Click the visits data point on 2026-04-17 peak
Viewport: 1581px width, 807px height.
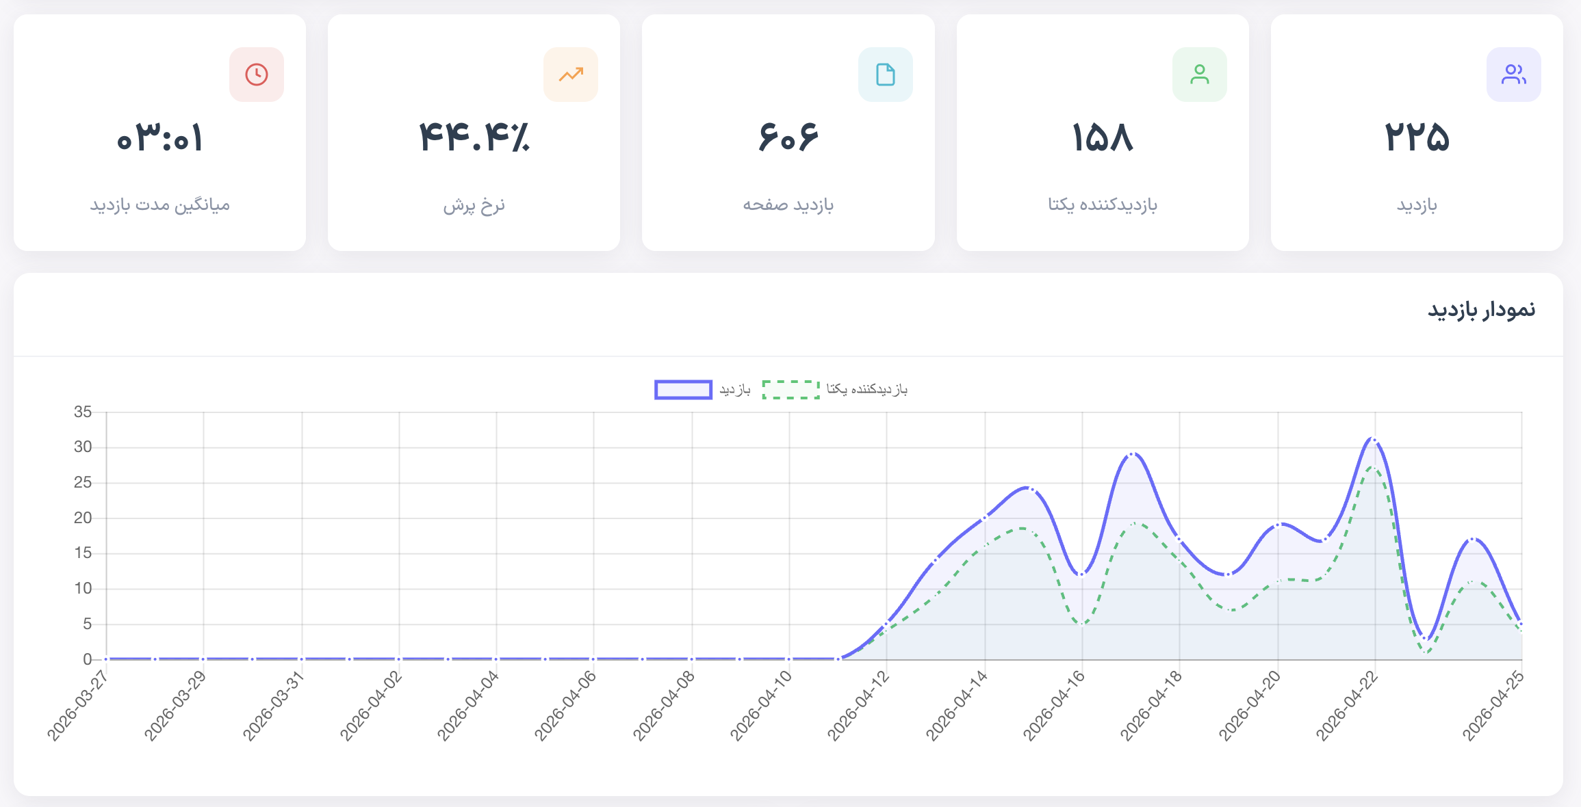(1133, 454)
